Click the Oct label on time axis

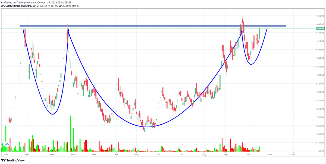tap(249, 154)
